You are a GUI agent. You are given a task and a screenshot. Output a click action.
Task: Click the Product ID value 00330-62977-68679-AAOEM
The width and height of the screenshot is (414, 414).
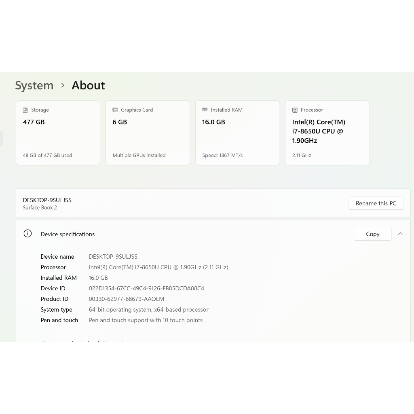[x=126, y=299]
